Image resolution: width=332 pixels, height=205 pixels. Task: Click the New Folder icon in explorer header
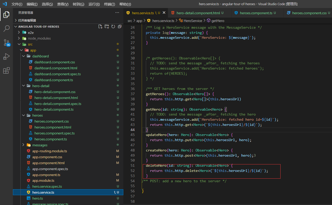pos(107,27)
